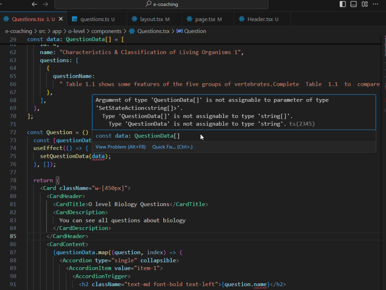Click the 'You can see all questions' text
The width and height of the screenshot is (386, 290).
(x=122, y=220)
